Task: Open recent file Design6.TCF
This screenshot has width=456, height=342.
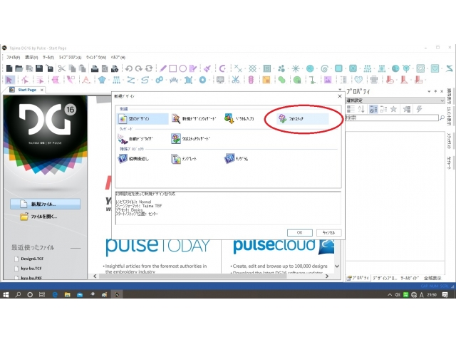Action: click(29, 259)
